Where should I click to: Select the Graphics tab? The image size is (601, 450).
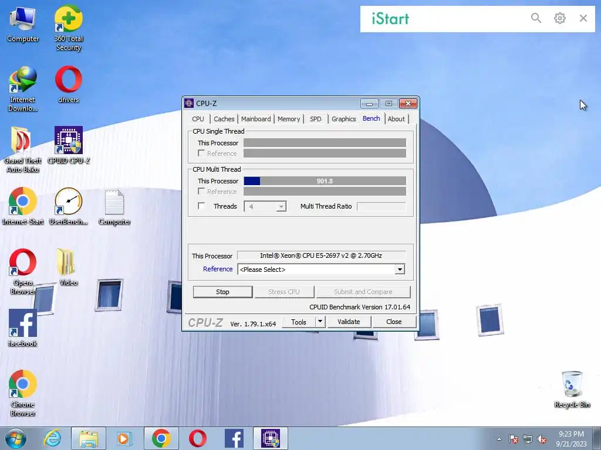343,119
